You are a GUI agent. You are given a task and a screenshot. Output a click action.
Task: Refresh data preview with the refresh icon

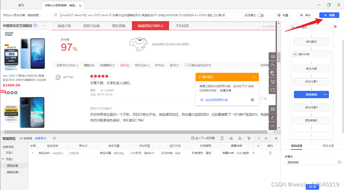click(x=54, y=138)
